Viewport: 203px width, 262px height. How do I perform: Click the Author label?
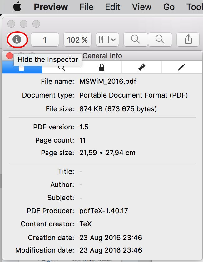pyautogui.click(x=62, y=185)
